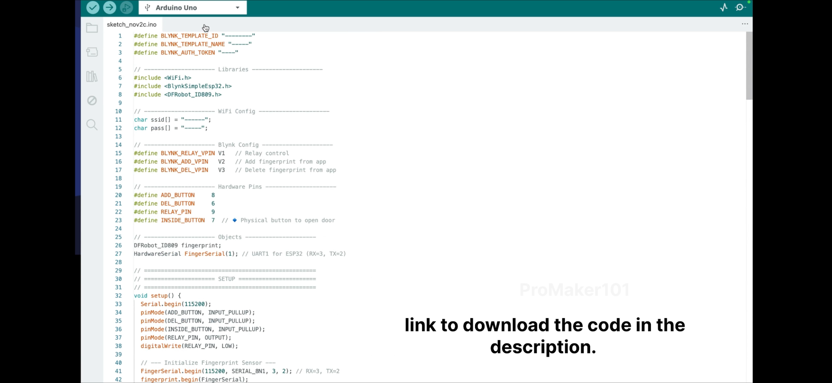
Task: Click the 'Objects' section comment
Action: 230,237
